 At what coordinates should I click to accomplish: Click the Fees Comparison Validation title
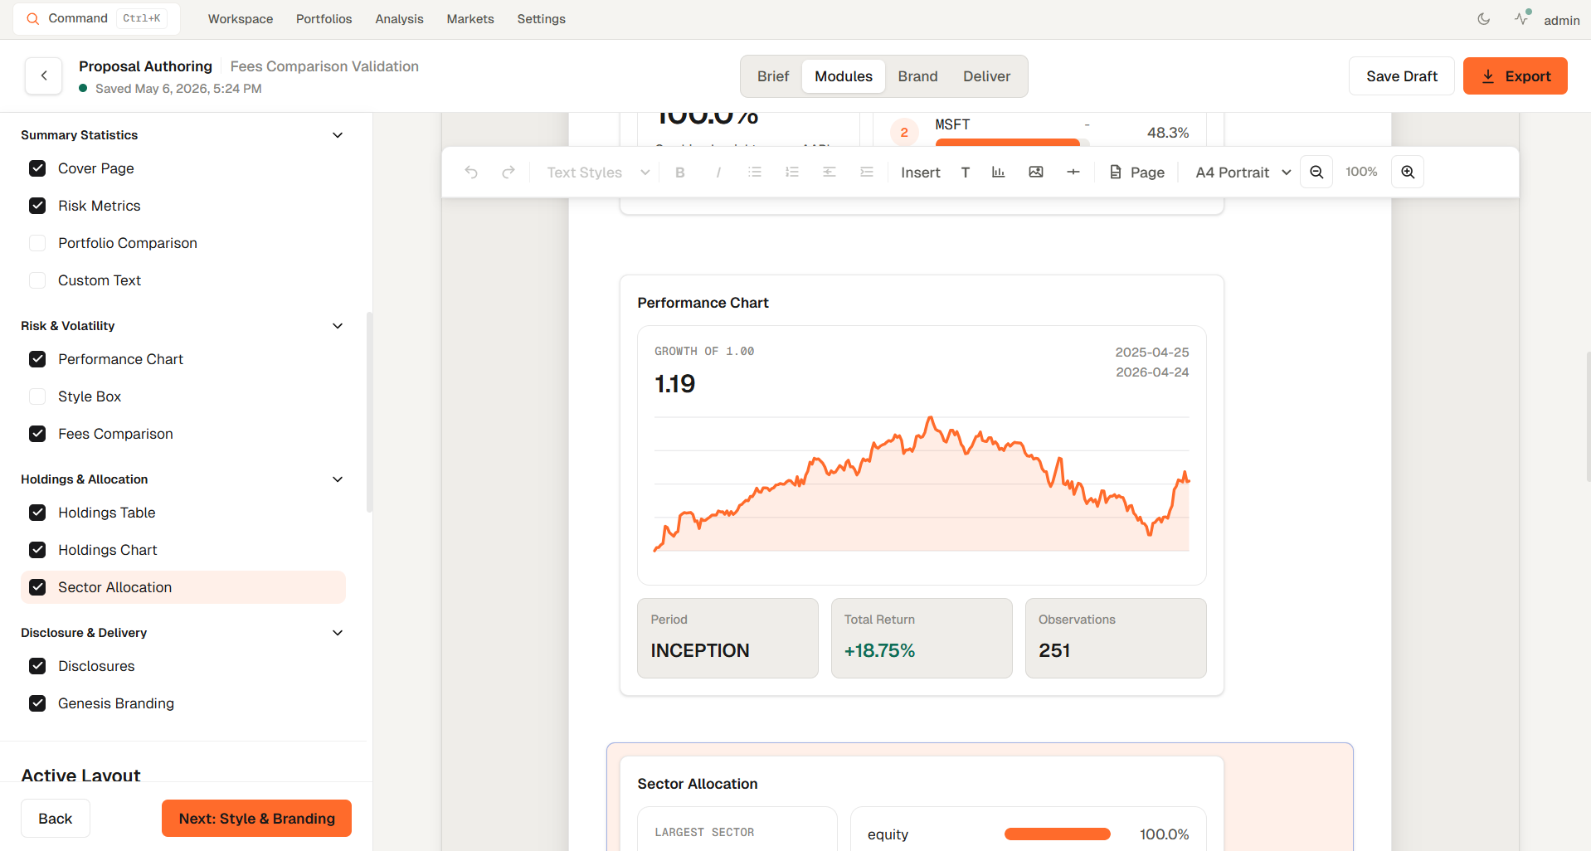pyautogui.click(x=324, y=66)
